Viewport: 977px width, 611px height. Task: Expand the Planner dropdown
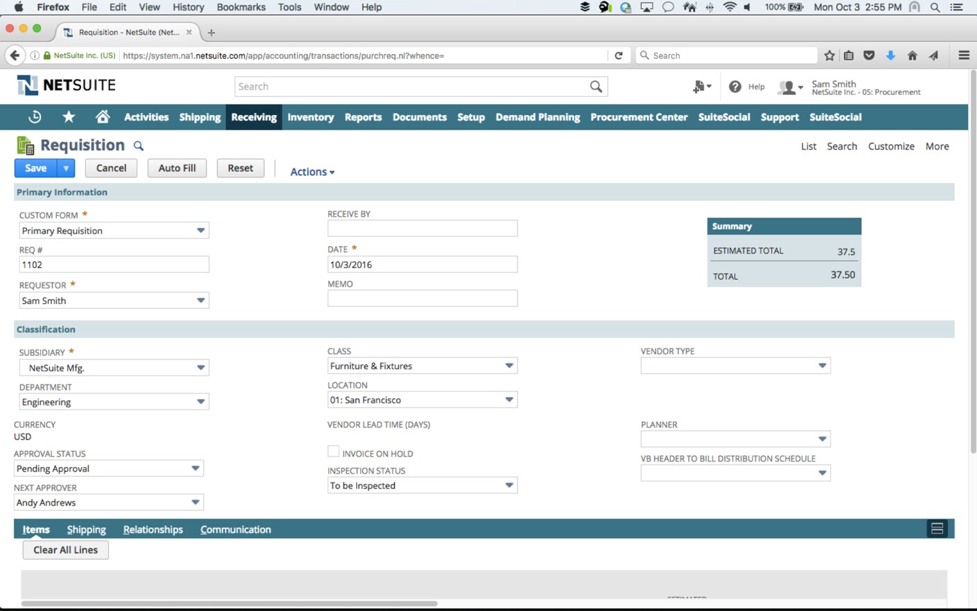(x=822, y=439)
